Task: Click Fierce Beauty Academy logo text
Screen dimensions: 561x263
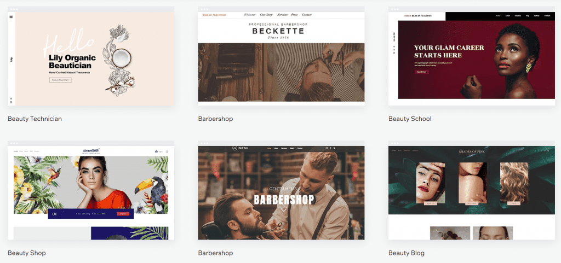Action: (x=417, y=16)
